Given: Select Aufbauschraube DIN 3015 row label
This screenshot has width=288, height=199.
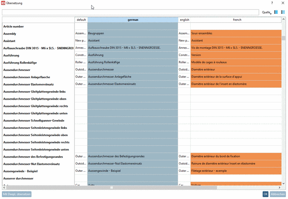Looking at the screenshot, I should (38, 48).
